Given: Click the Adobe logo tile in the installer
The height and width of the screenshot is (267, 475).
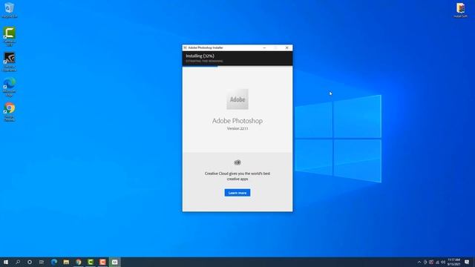Looking at the screenshot, I should pyautogui.click(x=237, y=99).
